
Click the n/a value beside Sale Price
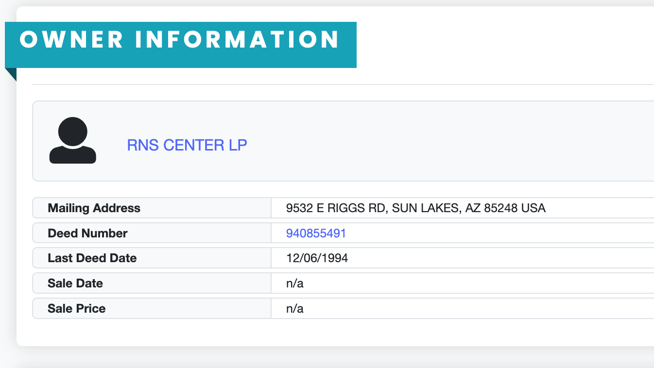[294, 309]
